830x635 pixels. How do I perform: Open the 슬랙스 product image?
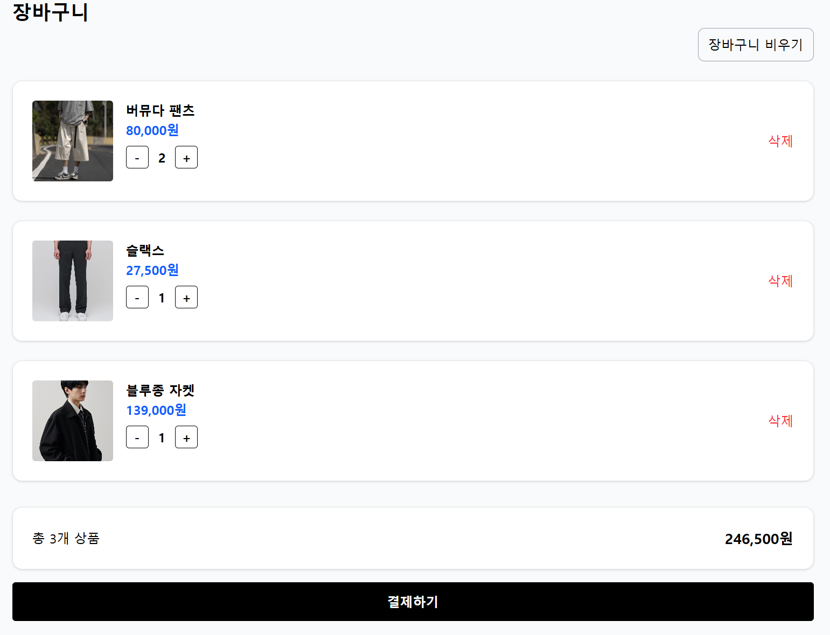point(73,281)
